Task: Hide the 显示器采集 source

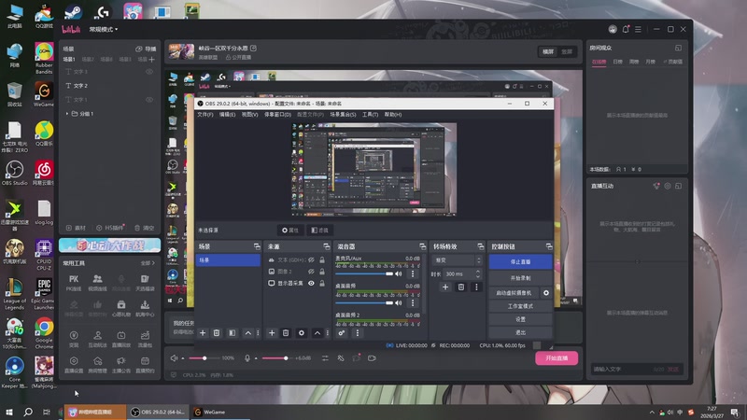Action: pyautogui.click(x=311, y=283)
